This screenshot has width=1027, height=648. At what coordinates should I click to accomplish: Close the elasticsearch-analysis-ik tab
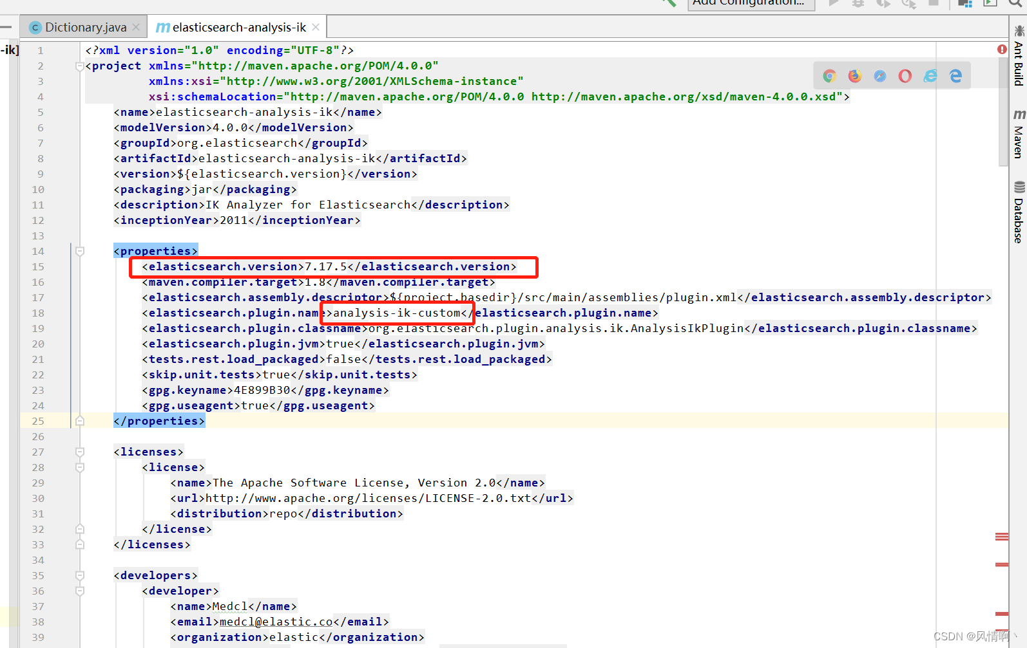pyautogui.click(x=316, y=27)
